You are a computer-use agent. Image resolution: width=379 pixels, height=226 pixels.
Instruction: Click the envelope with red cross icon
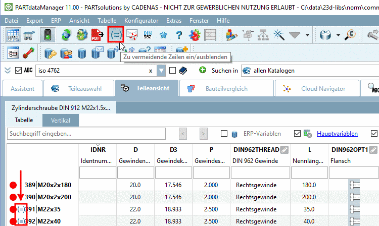click(x=132, y=35)
